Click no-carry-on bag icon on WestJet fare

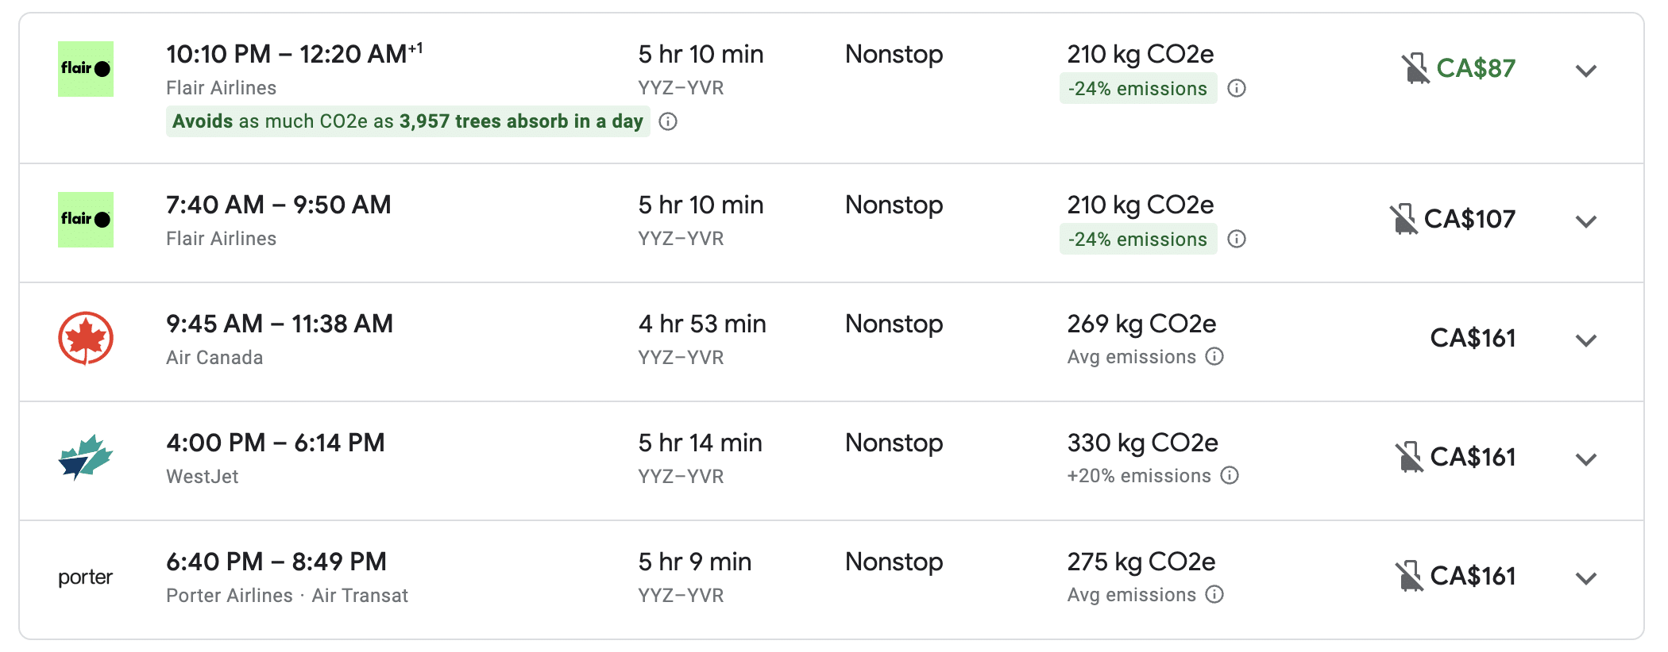pyautogui.click(x=1408, y=458)
